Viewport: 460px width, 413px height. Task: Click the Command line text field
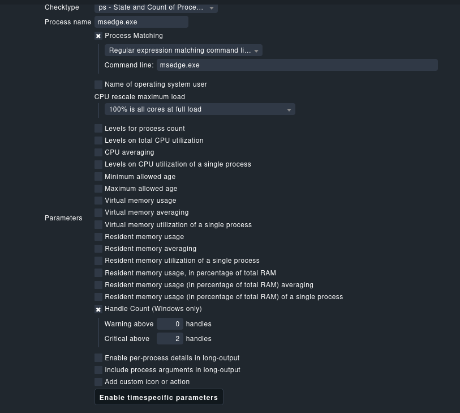point(297,65)
